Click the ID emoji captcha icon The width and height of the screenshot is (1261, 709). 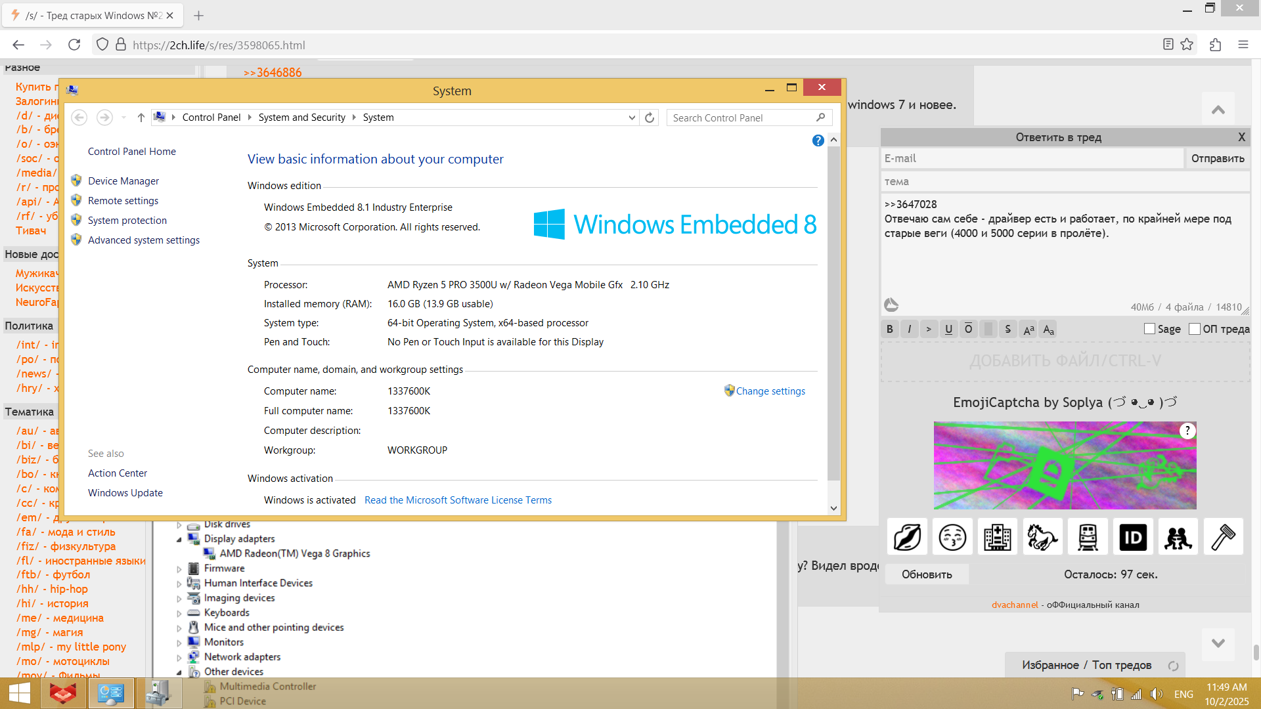(x=1132, y=538)
